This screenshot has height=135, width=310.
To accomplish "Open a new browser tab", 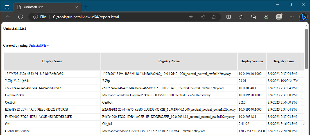I will click(86, 7).
